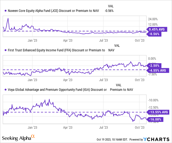Viewport: 172px width, 143px height.
Task: Click the -4.55% AVG label
Action: coord(157,70)
